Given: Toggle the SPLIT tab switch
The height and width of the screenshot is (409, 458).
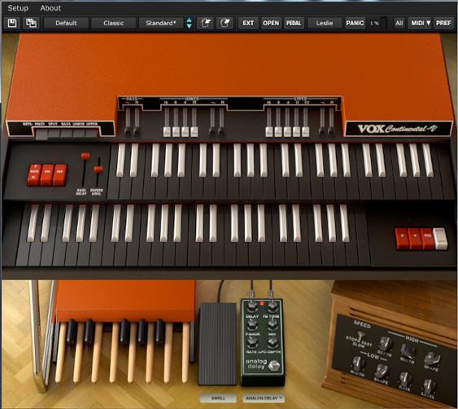Looking at the screenshot, I should [54, 134].
